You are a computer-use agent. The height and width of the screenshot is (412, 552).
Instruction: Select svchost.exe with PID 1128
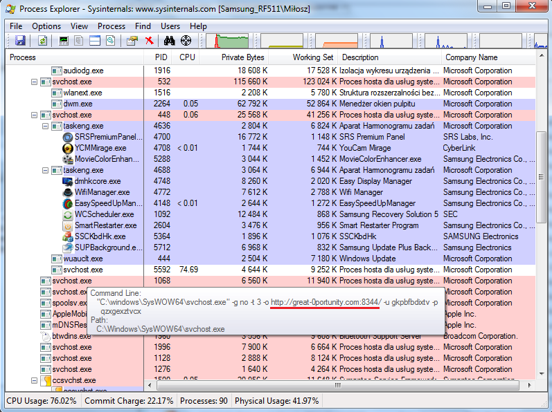270,358
